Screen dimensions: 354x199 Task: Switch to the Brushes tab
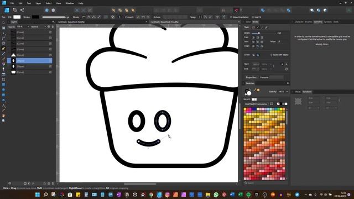[x=309, y=22]
